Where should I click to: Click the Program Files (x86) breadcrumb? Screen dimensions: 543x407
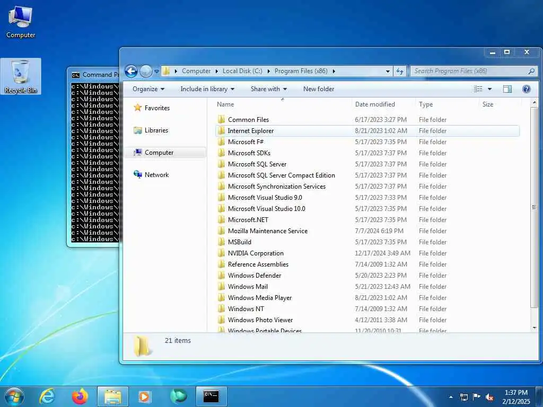[301, 72]
